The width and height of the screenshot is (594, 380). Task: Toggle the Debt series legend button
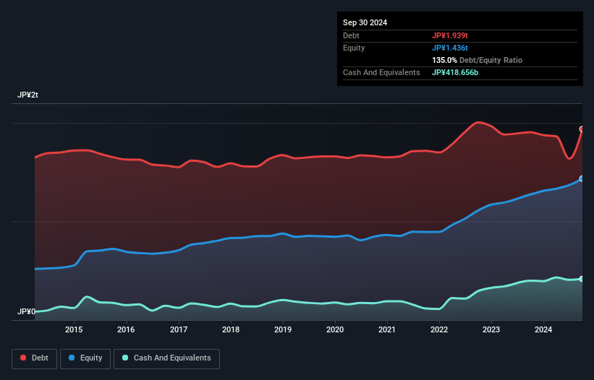35,358
